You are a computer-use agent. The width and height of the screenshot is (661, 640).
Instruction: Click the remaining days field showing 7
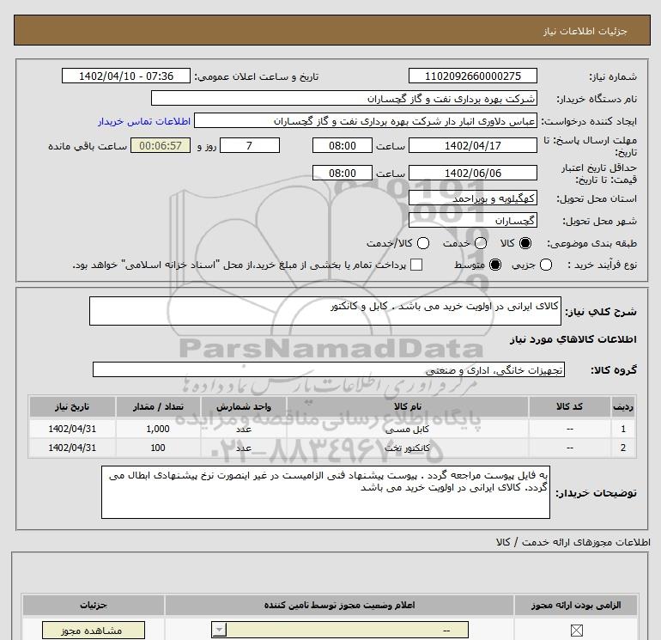pos(250,145)
